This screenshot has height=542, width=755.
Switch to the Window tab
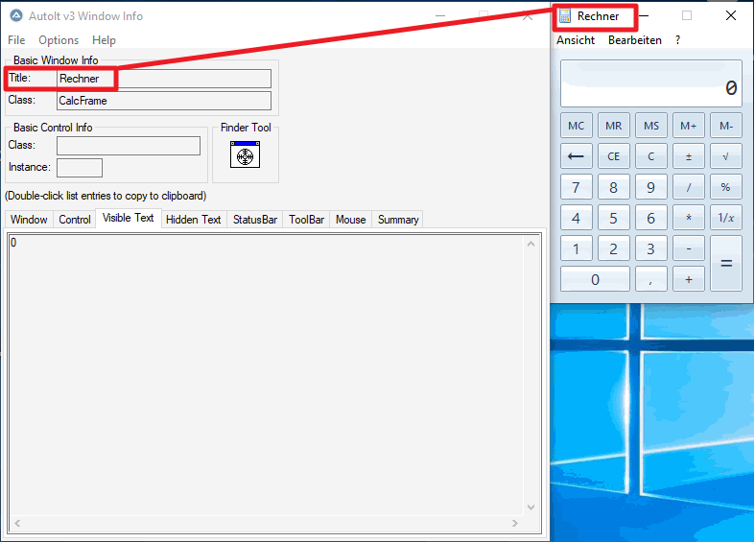pyautogui.click(x=29, y=220)
